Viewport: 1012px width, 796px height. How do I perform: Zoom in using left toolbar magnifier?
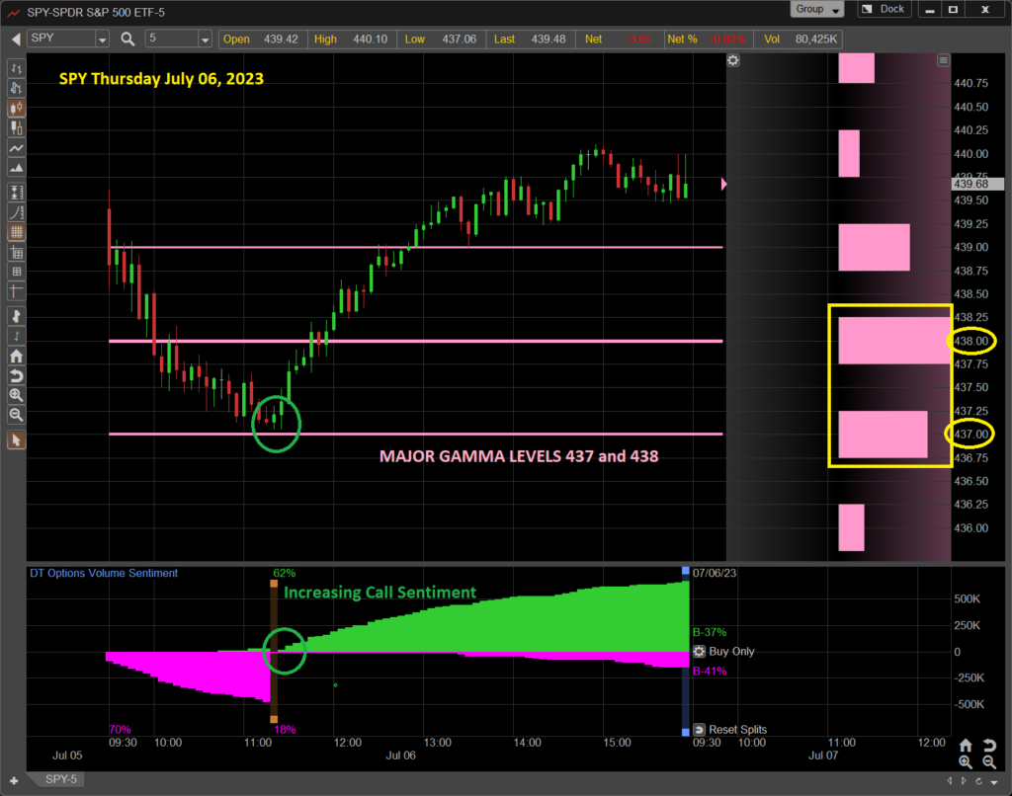[x=16, y=395]
